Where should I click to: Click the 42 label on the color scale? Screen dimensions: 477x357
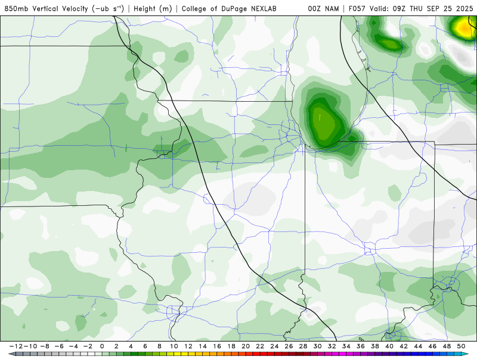click(x=404, y=346)
